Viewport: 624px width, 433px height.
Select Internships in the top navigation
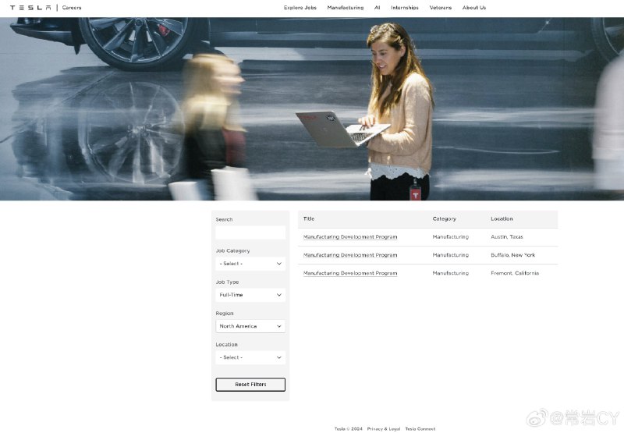[x=405, y=8]
